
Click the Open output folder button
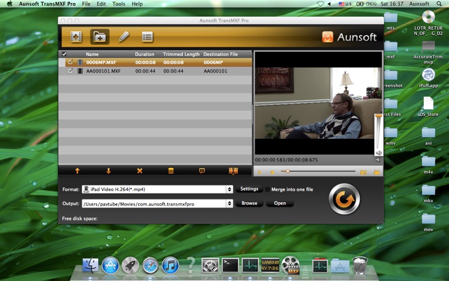pos(280,203)
